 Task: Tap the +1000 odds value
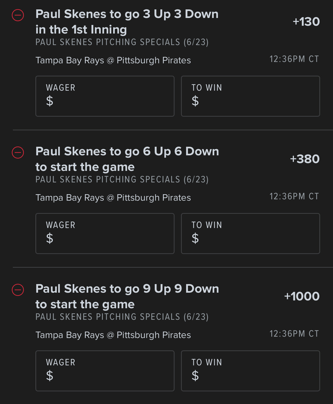click(x=302, y=296)
